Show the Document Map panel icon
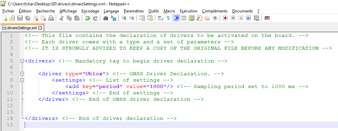 click(192, 18)
